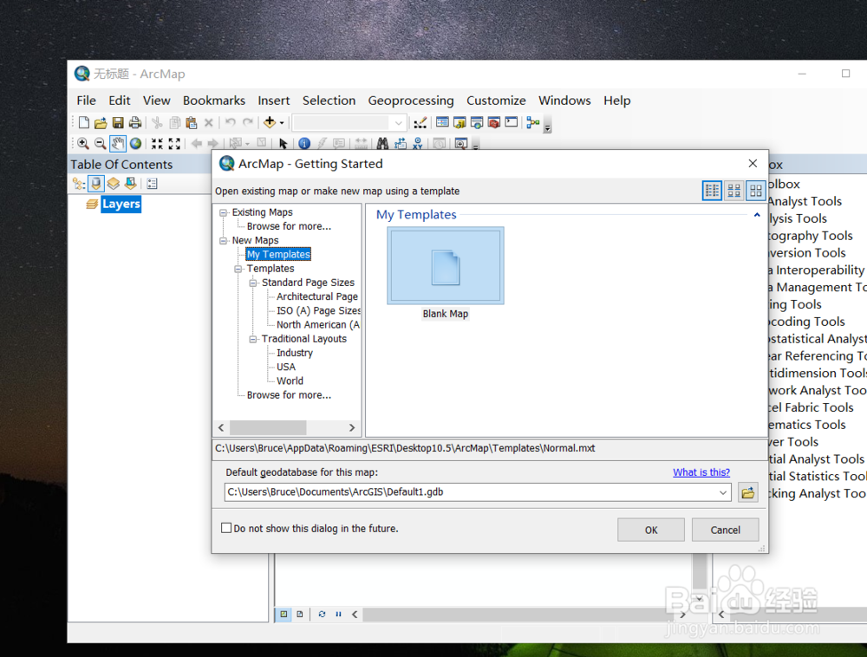
Task: Select the World template category
Action: pyautogui.click(x=290, y=381)
